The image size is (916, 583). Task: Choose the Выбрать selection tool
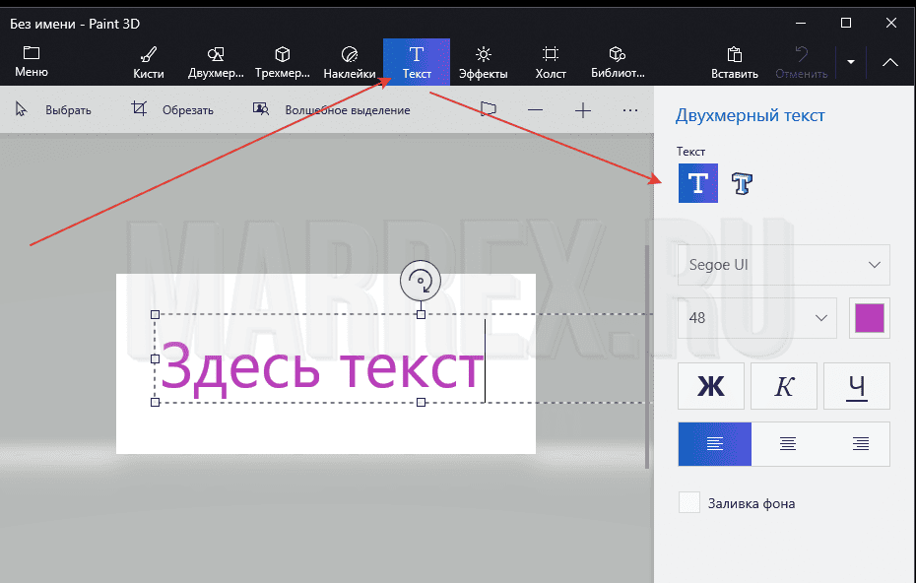click(53, 110)
